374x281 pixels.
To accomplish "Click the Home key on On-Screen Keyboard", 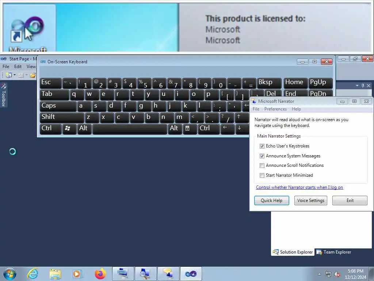I will pos(296,83).
